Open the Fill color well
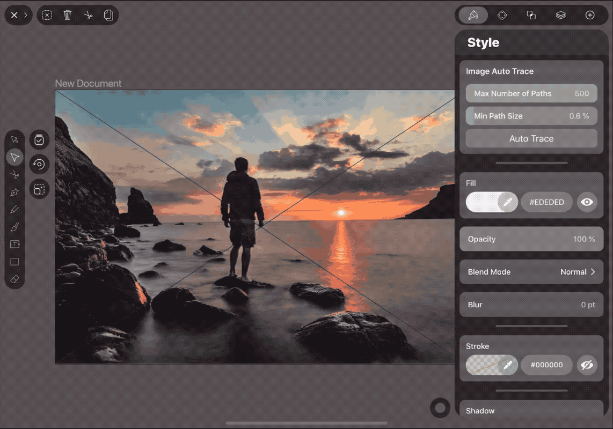 click(482, 202)
